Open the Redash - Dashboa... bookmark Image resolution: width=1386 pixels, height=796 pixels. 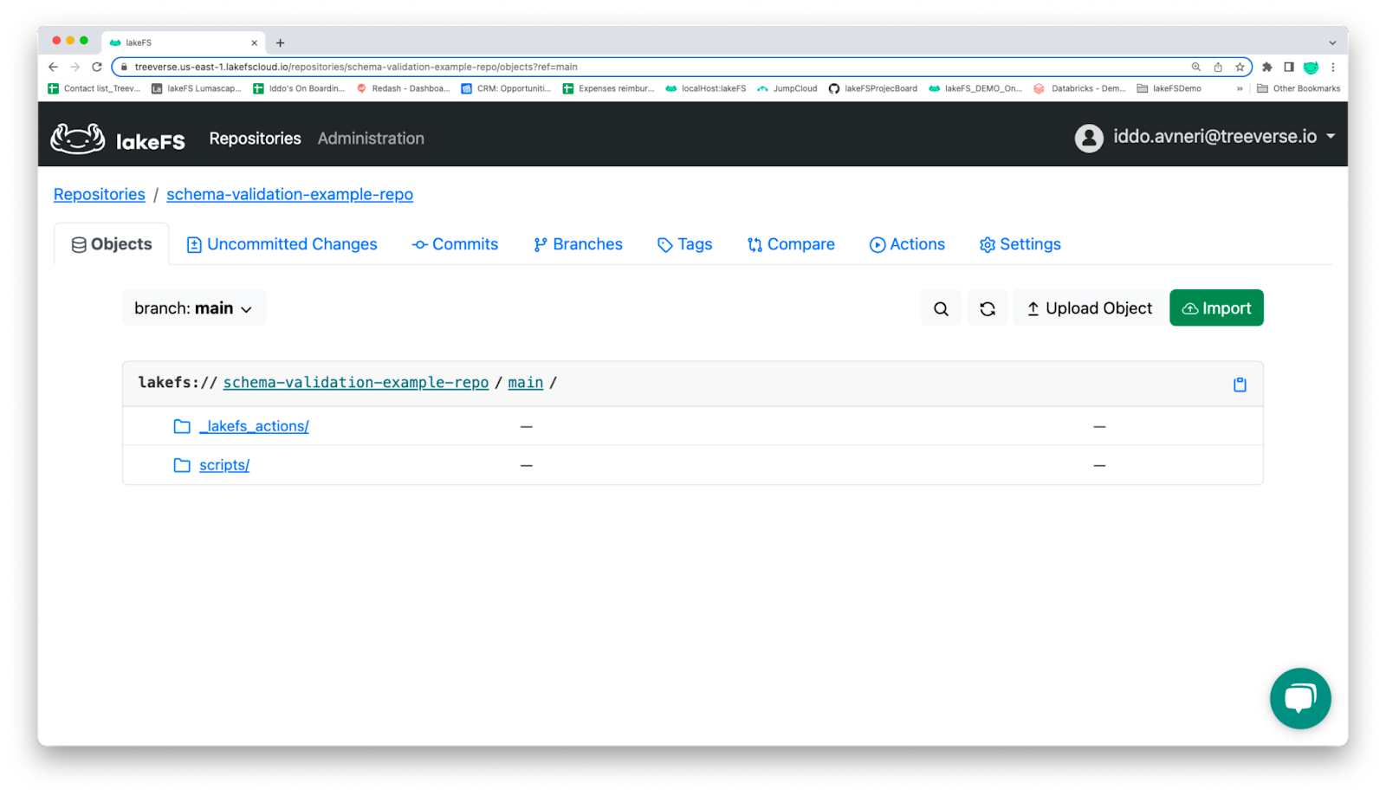click(x=403, y=88)
